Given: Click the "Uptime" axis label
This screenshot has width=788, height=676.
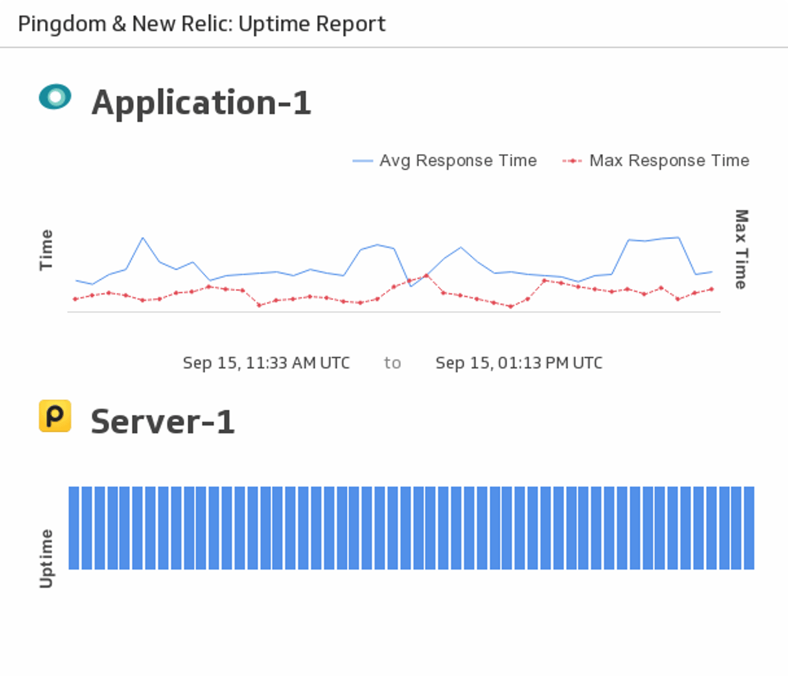Looking at the screenshot, I should pyautogui.click(x=46, y=558).
